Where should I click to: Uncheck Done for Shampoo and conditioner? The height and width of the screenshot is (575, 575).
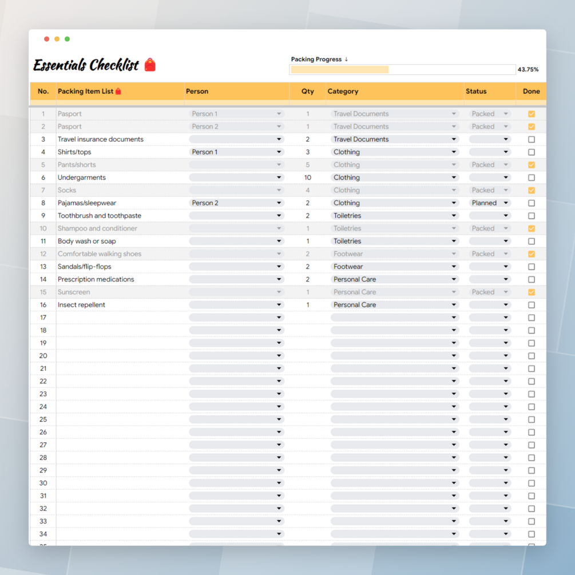(x=532, y=228)
